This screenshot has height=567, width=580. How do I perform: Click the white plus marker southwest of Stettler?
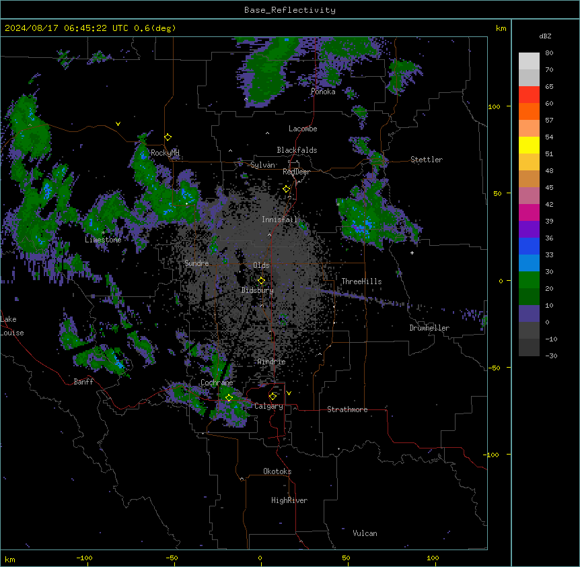point(412,253)
